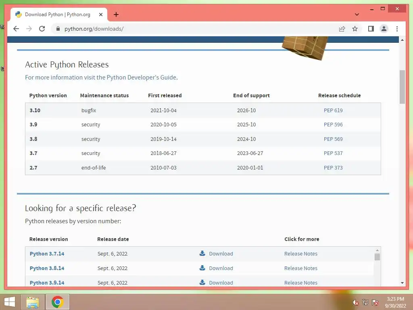Bookmark this page with the star icon
This screenshot has width=413, height=310.
(x=355, y=29)
